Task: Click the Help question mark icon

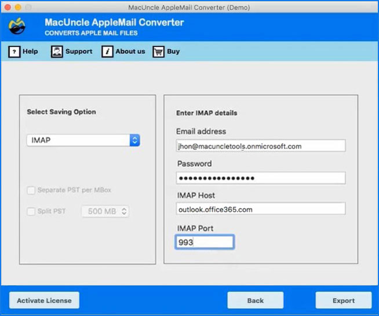Action: [14, 52]
